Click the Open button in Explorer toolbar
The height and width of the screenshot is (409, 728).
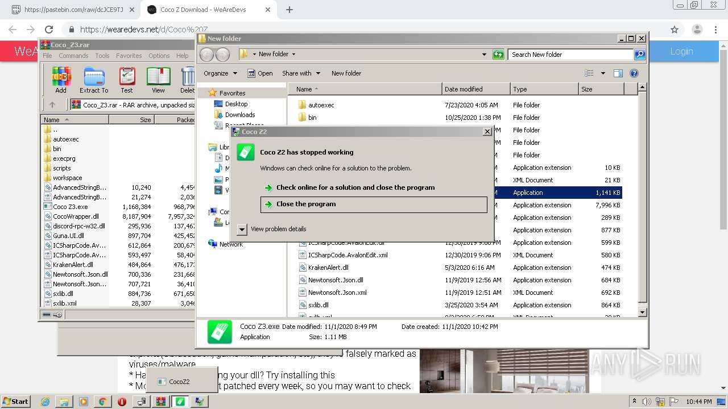click(x=260, y=73)
